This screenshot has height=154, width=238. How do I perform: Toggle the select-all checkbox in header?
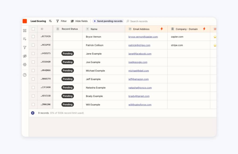click(33, 29)
